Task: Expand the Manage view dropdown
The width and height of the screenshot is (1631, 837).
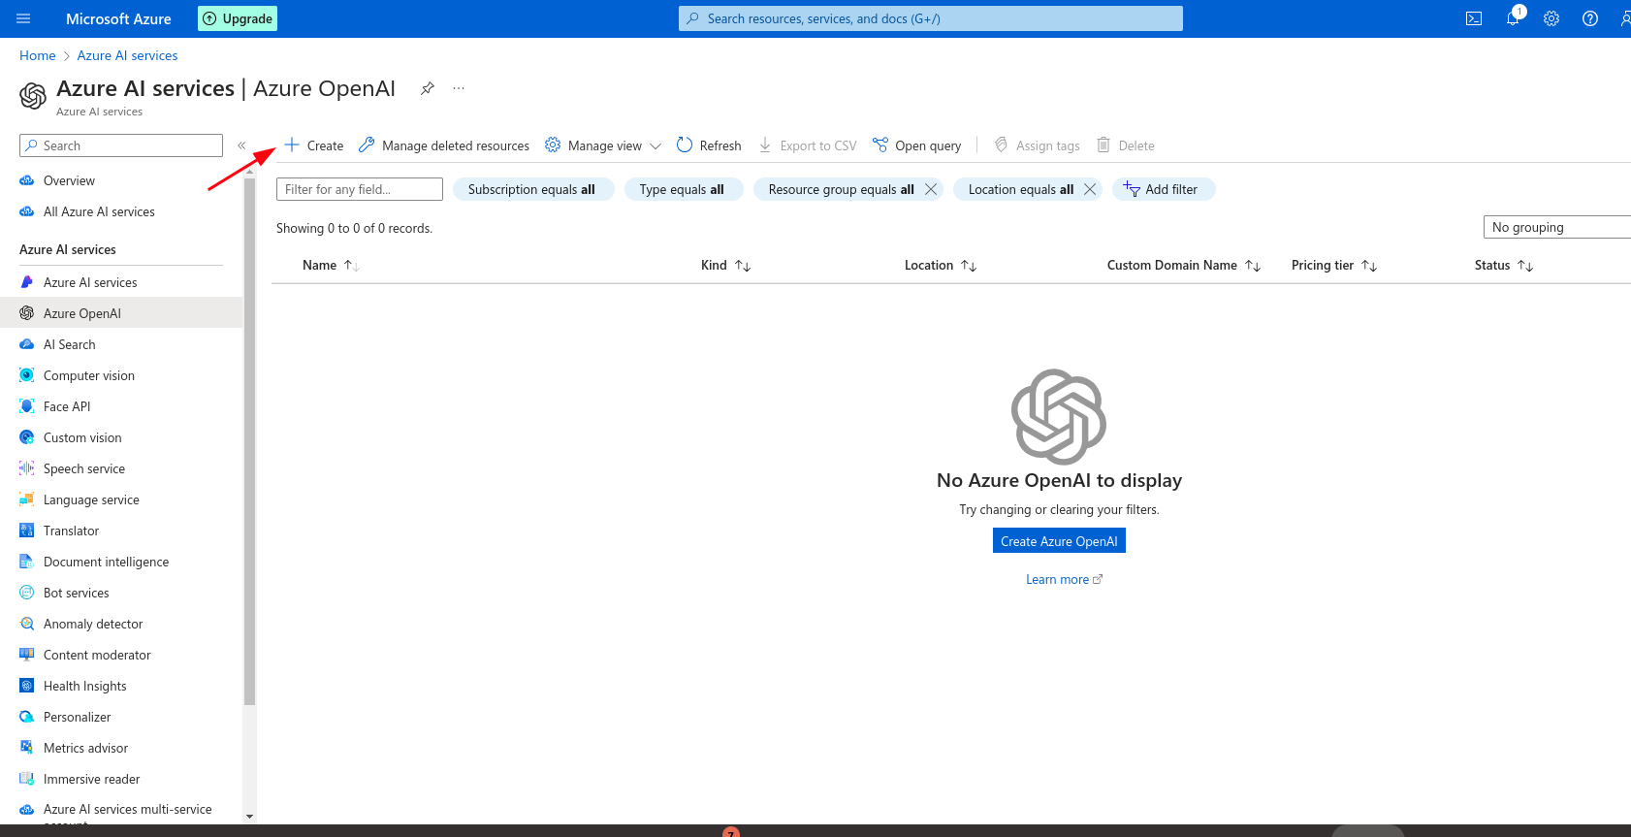Action: [603, 145]
